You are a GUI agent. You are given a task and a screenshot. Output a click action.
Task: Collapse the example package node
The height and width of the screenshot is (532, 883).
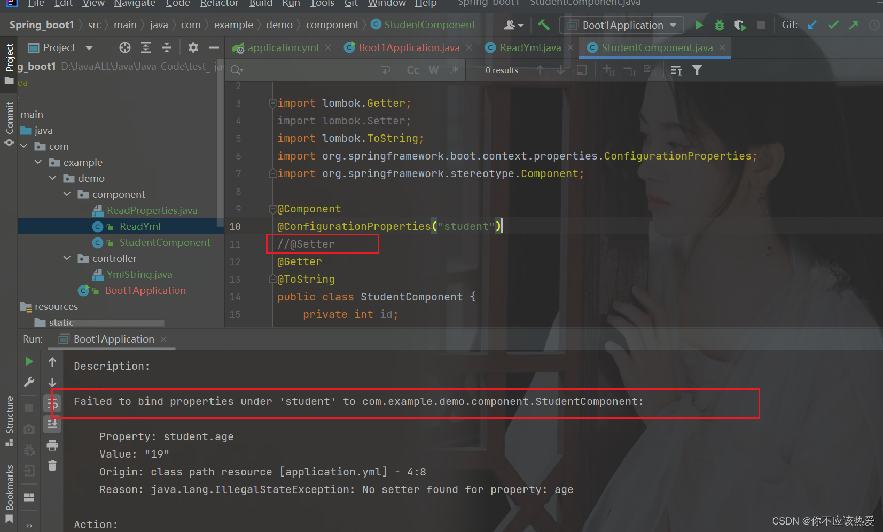point(37,162)
